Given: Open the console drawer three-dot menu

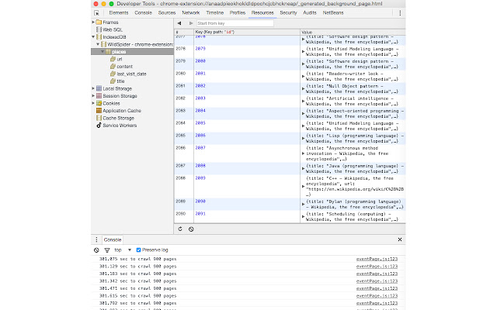Looking at the screenshot, I should click(x=96, y=240).
